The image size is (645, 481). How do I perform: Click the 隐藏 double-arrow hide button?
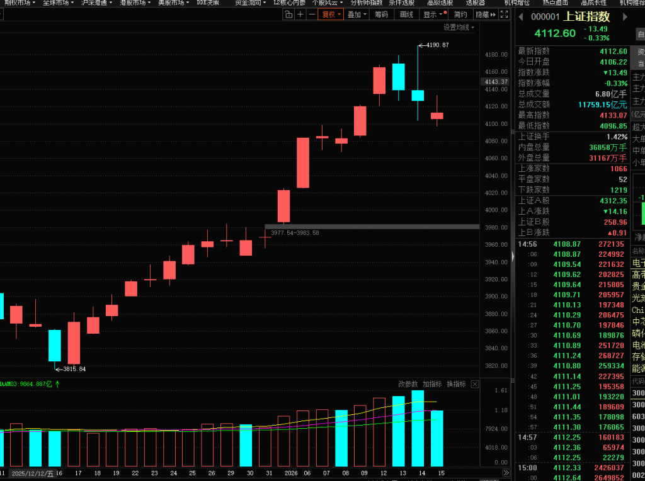(x=485, y=14)
